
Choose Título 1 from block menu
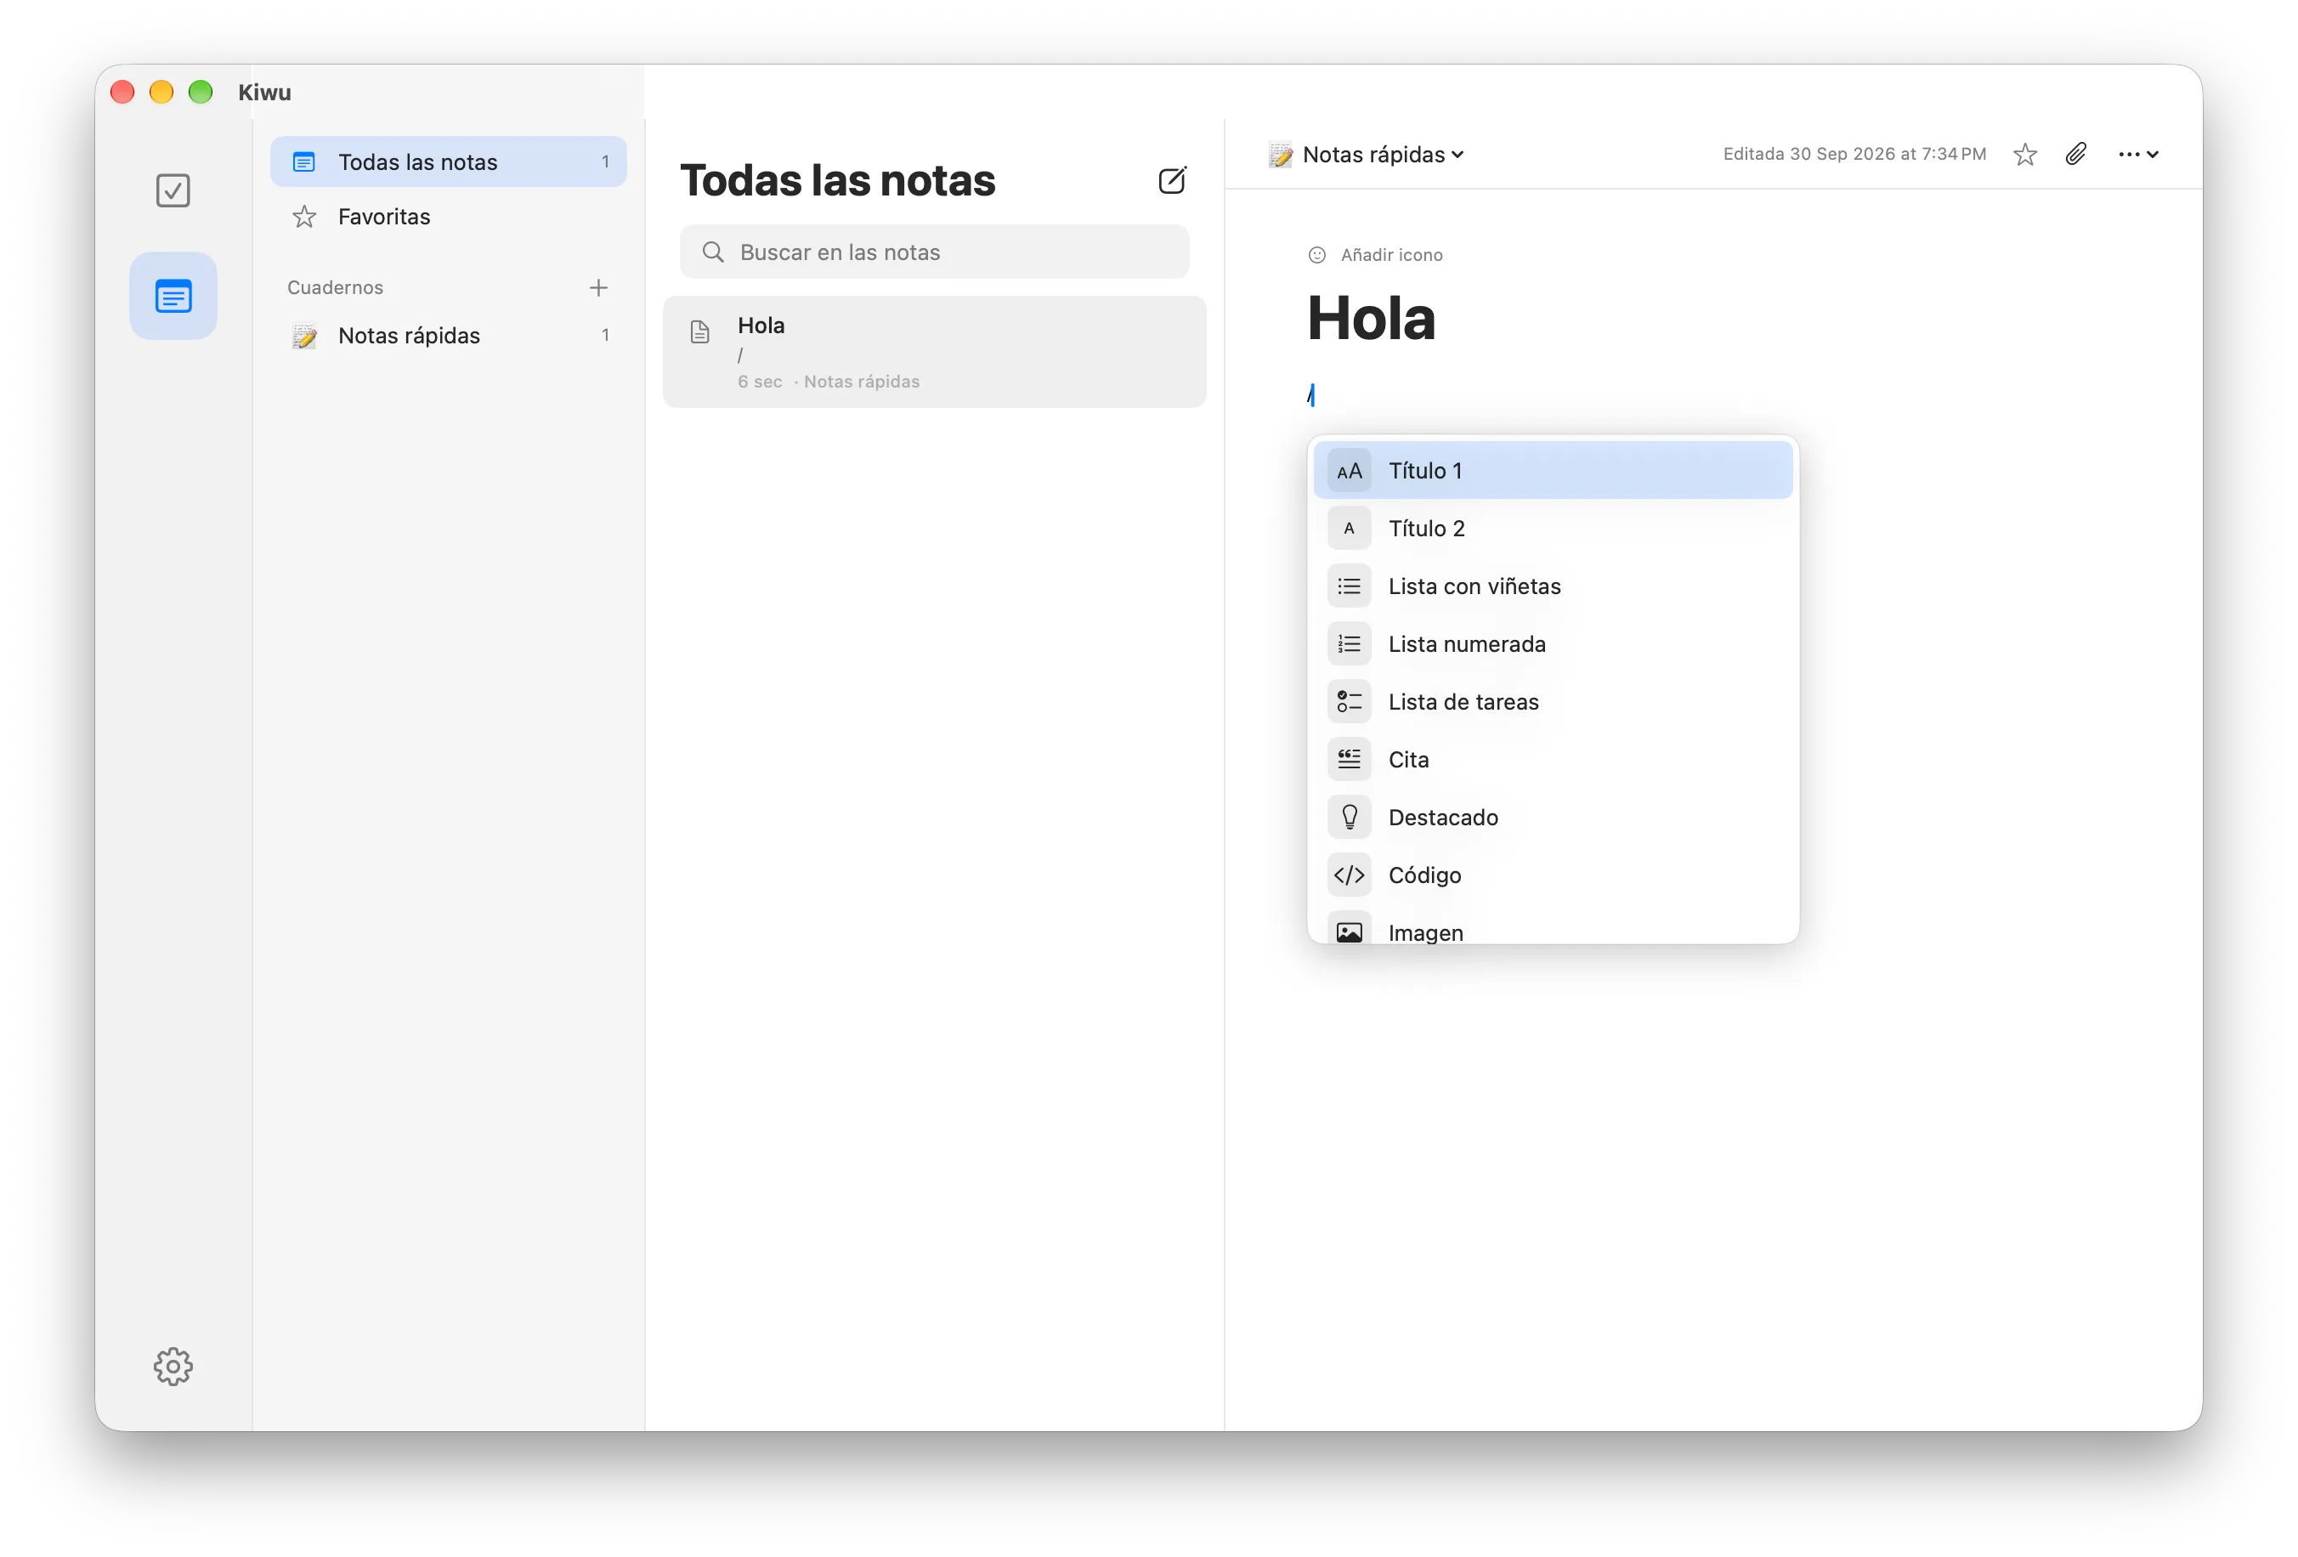[x=1553, y=471]
